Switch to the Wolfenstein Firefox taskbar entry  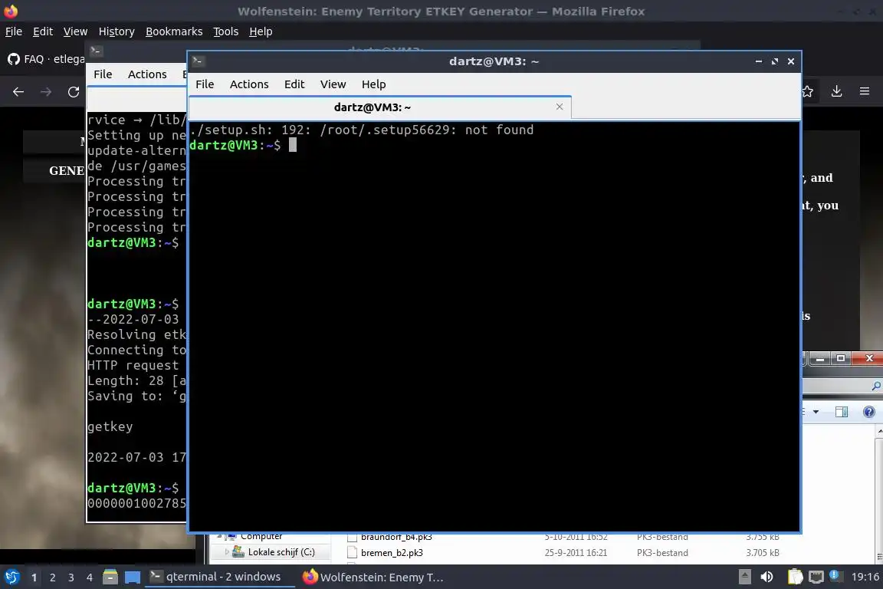pyautogui.click(x=373, y=577)
